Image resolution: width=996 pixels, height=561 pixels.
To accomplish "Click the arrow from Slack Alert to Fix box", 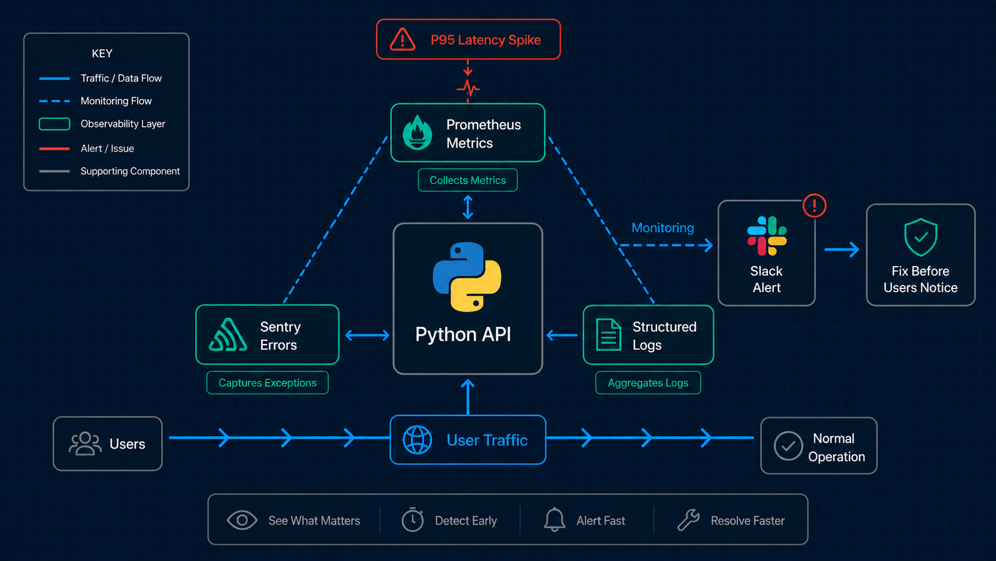I will [841, 249].
